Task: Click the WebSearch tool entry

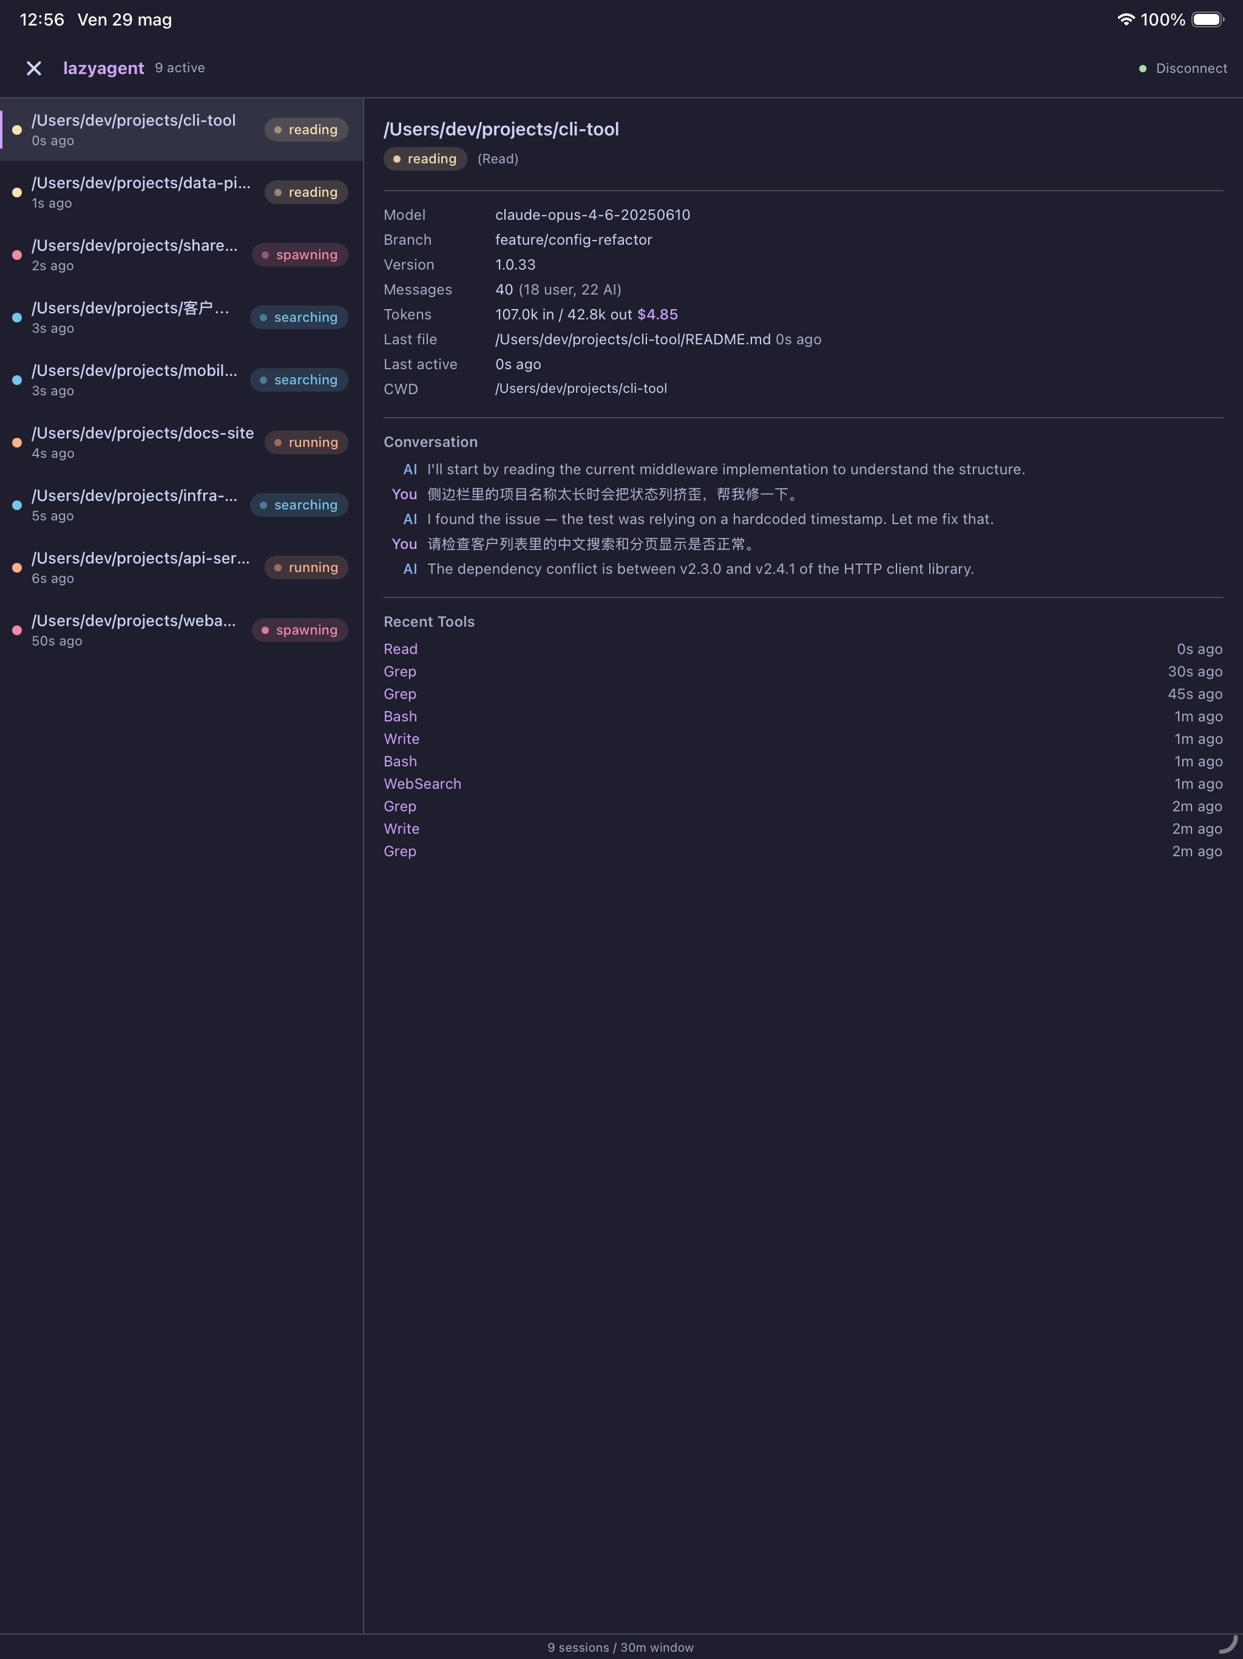Action: [422, 784]
